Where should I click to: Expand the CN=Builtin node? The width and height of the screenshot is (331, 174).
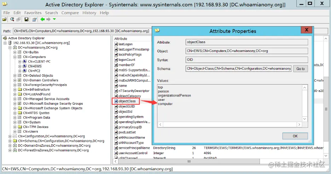click(15, 52)
